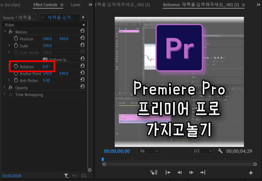Open the Reference monitor panel menu
The image size is (262, 181).
243,5
